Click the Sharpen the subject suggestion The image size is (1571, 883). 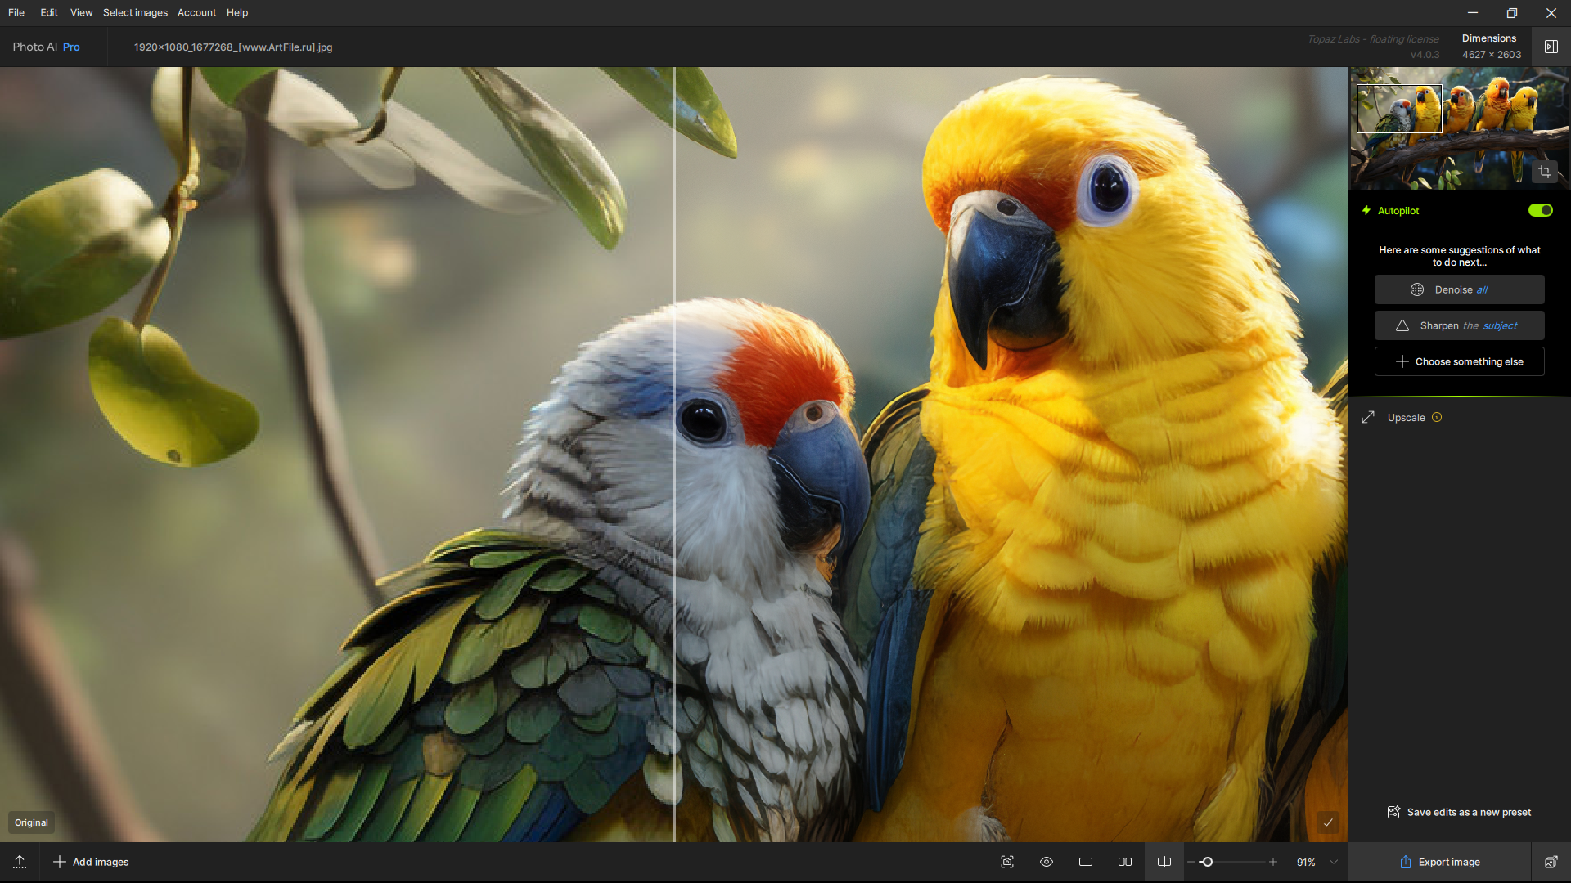(x=1459, y=325)
